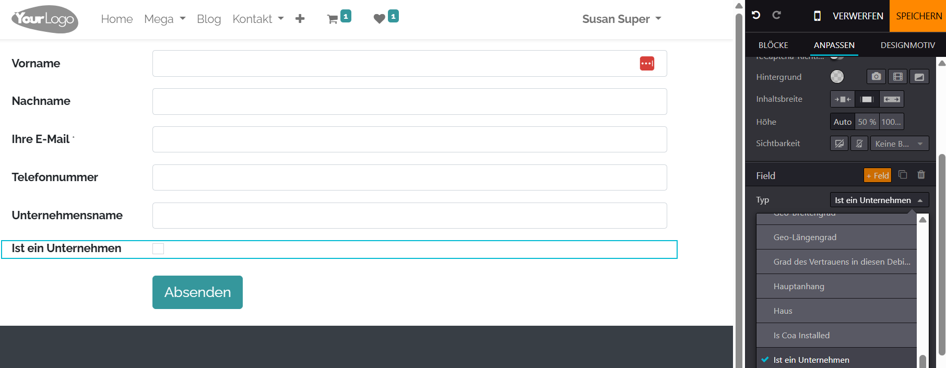The width and height of the screenshot is (946, 368).
Task: Open the Hintergrund color picker swatch
Action: tap(837, 77)
